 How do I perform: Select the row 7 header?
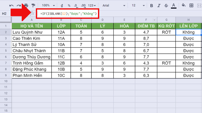(x=6, y=63)
